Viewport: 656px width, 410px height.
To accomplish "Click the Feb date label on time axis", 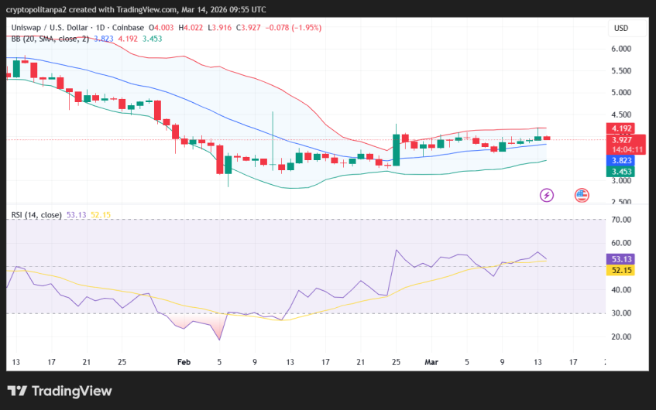I will [184, 362].
